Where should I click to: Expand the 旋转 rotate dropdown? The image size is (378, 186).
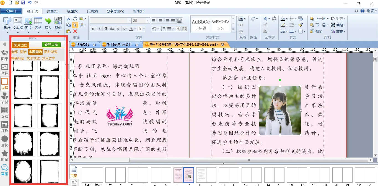[x=345, y=32]
